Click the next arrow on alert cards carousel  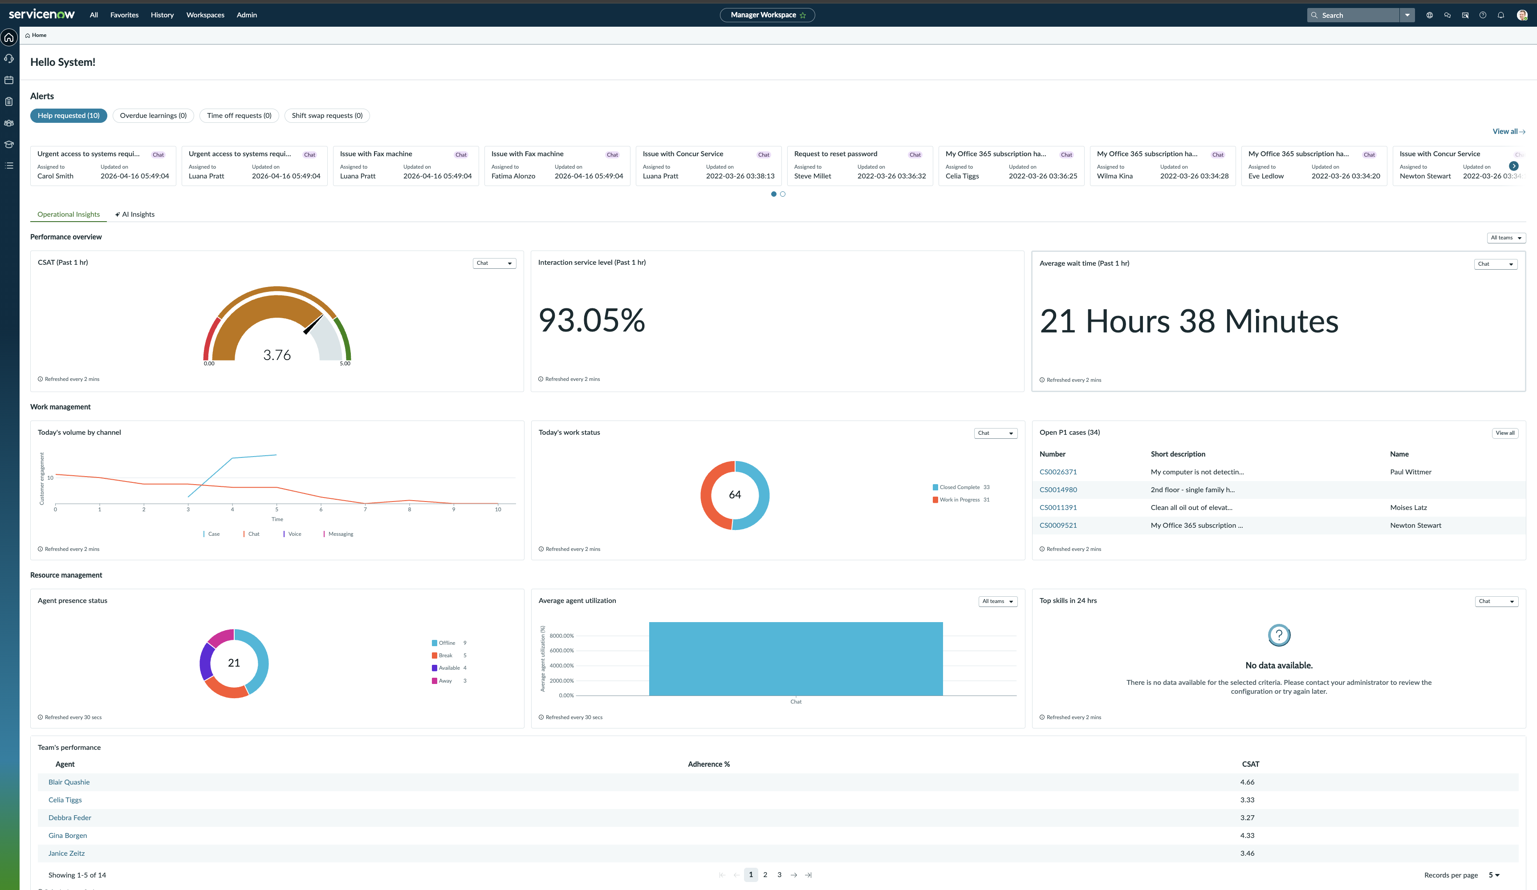(x=1514, y=166)
